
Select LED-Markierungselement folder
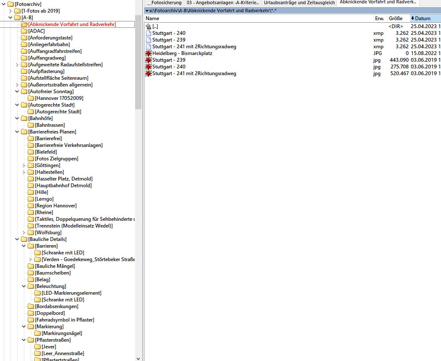click(x=71, y=293)
